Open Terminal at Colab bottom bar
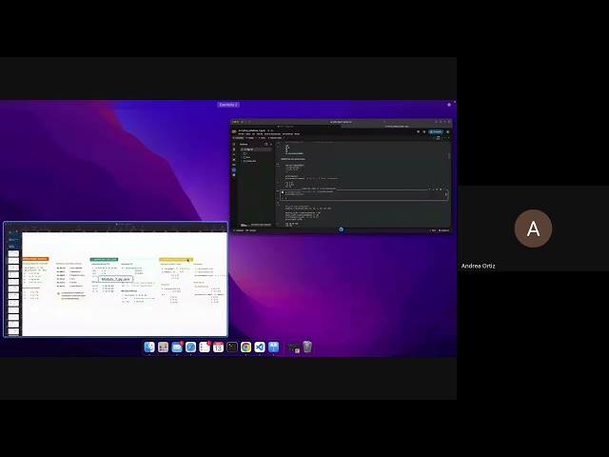 coord(251,230)
